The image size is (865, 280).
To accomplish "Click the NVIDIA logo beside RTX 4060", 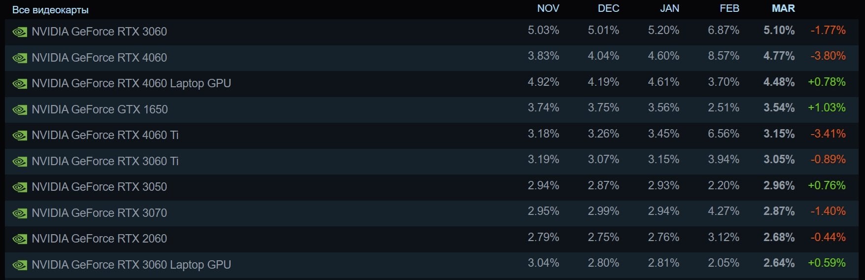I will tap(20, 58).
